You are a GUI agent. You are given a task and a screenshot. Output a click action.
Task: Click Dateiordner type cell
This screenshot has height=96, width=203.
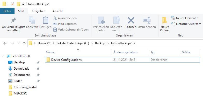159,60
